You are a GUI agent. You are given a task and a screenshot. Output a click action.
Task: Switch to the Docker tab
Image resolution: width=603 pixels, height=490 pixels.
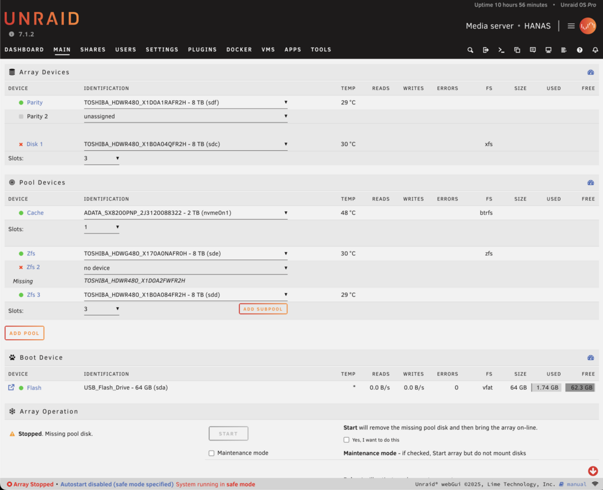(x=239, y=49)
